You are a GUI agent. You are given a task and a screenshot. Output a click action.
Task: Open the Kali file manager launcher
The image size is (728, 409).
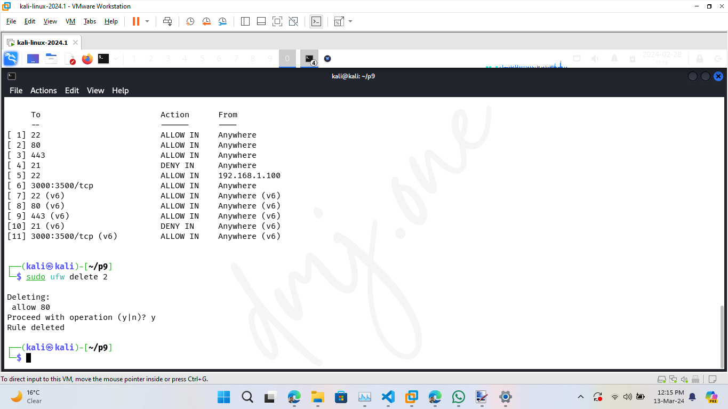[51, 59]
